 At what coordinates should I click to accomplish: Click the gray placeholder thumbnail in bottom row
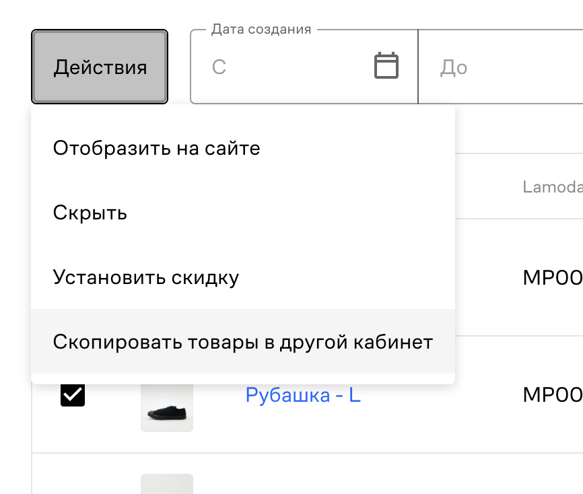click(167, 483)
